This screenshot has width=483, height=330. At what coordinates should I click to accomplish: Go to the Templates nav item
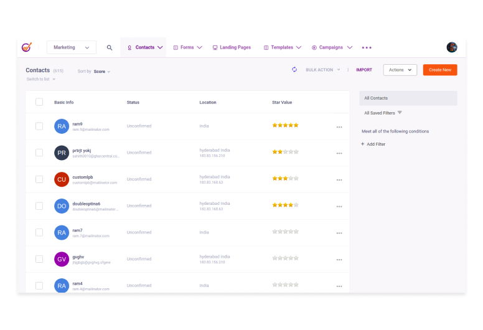point(282,47)
